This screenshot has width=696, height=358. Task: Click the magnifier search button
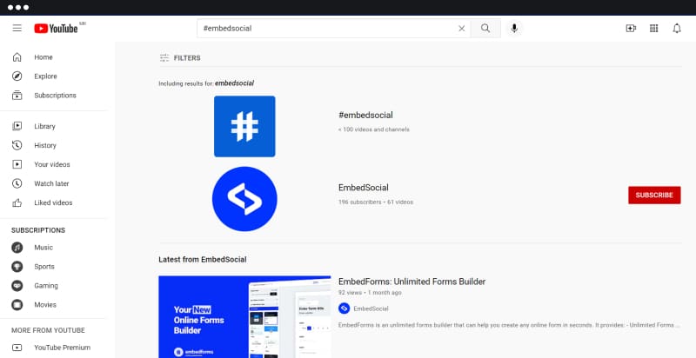[x=485, y=29]
